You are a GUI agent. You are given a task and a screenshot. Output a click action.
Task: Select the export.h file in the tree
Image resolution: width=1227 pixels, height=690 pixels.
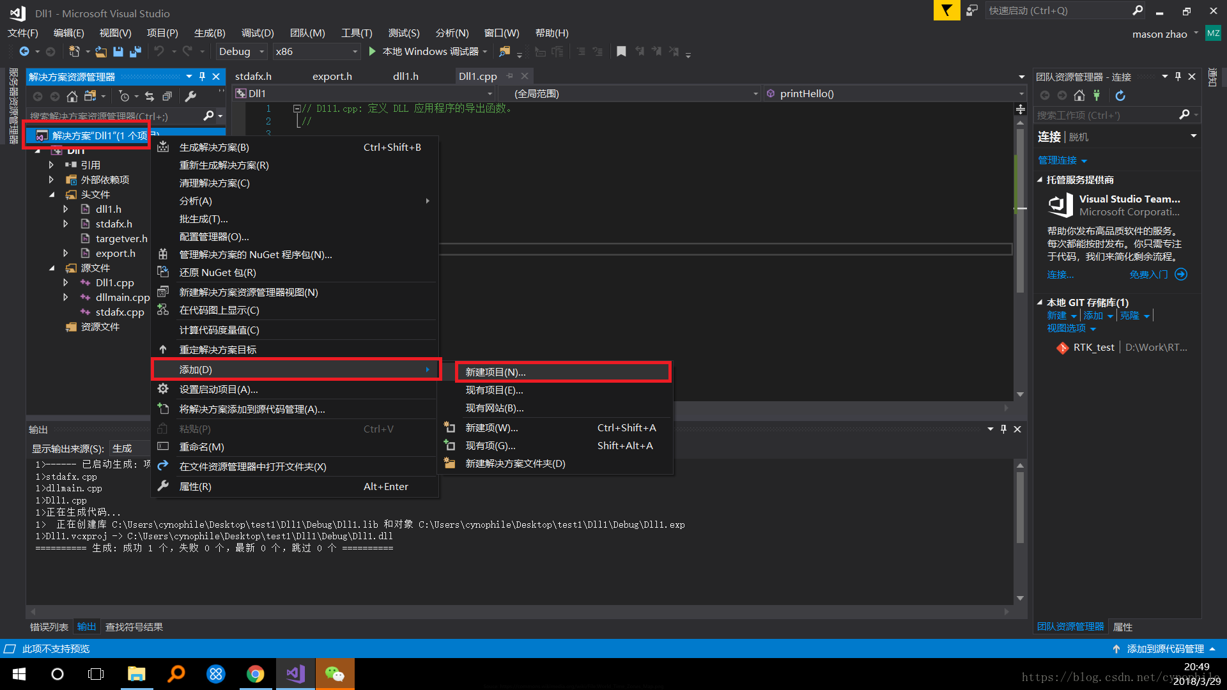click(x=116, y=253)
